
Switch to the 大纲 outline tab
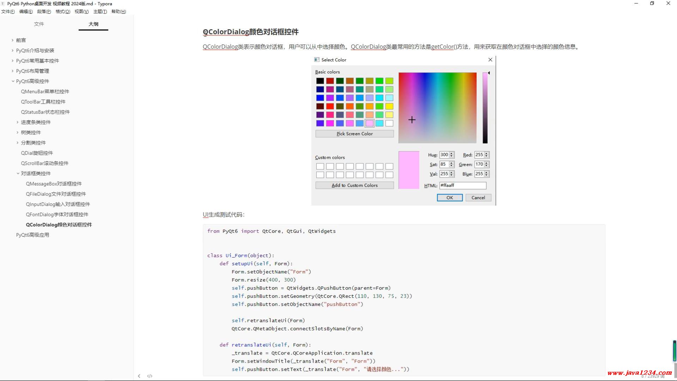coord(93,24)
